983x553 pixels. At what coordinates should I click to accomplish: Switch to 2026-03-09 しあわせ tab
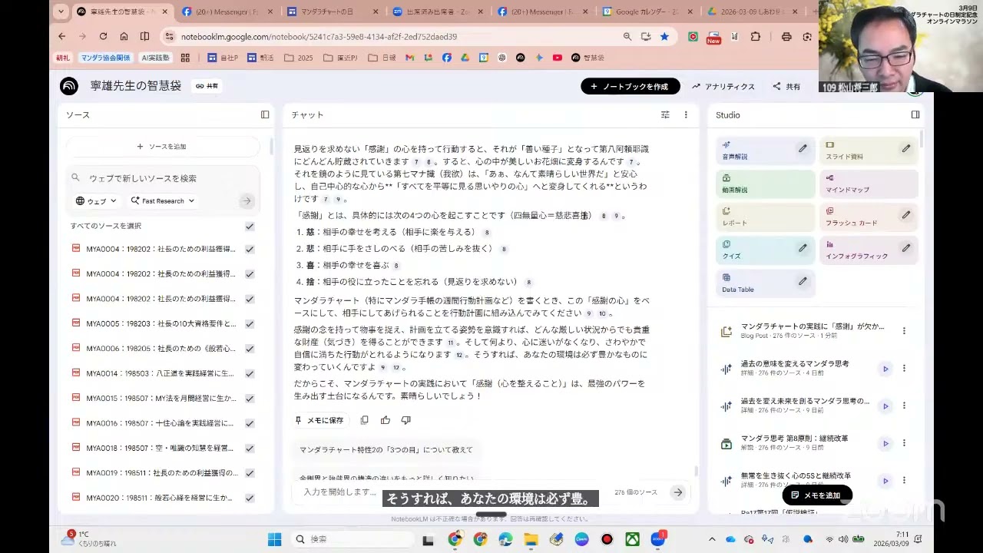753,12
